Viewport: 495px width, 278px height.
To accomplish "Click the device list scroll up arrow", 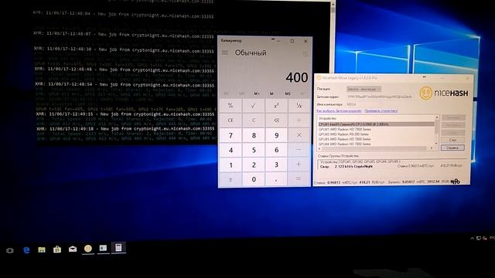I will (437, 117).
